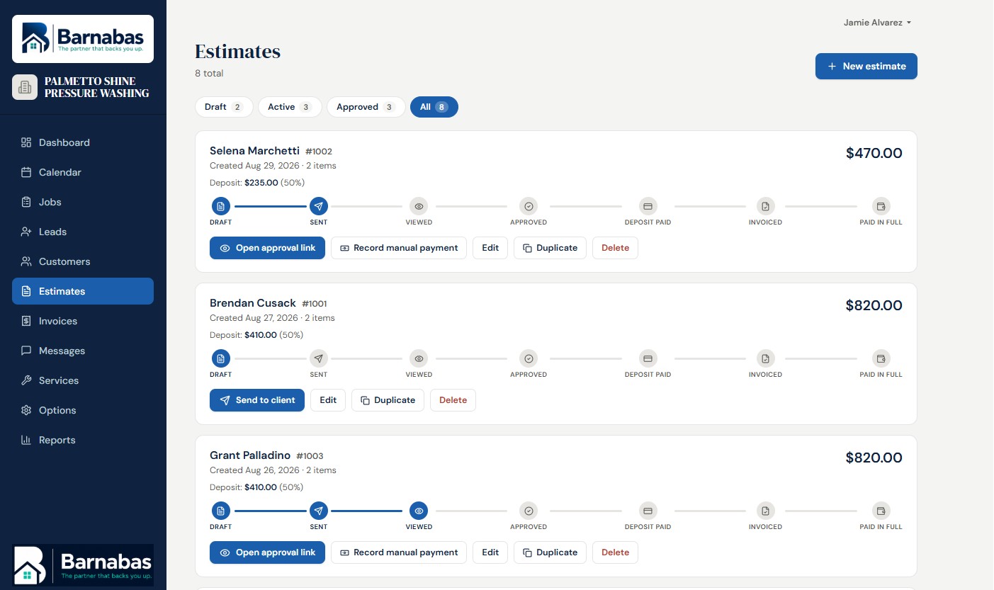Click the Palmetto Shine company building icon
Image resolution: width=994 pixels, height=590 pixels.
pyautogui.click(x=25, y=87)
